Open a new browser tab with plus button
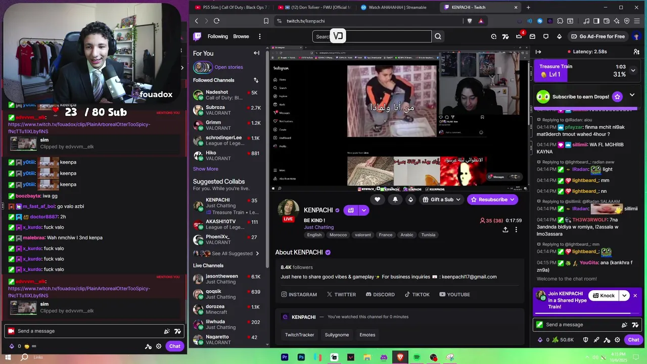Image resolution: width=647 pixels, height=364 pixels. [528, 7]
